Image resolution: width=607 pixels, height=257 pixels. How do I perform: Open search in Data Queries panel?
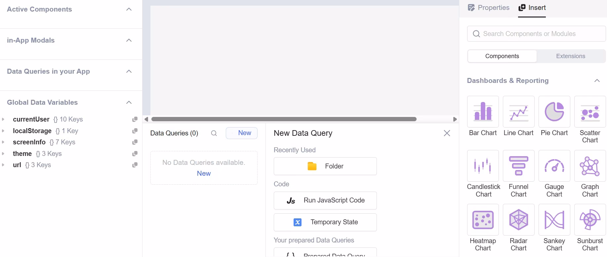tap(214, 133)
